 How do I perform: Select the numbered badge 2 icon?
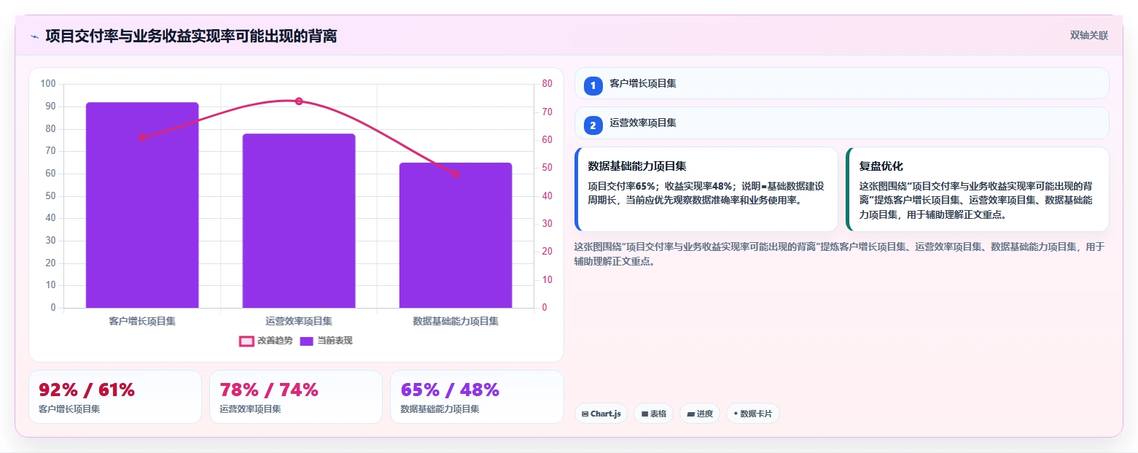[x=593, y=125]
